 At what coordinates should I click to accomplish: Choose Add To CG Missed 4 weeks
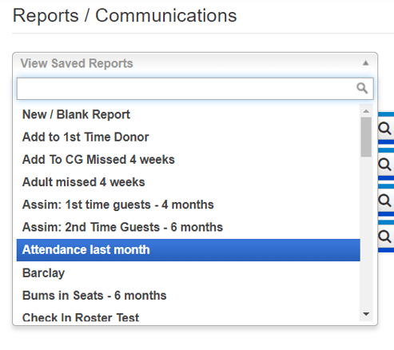189,160
